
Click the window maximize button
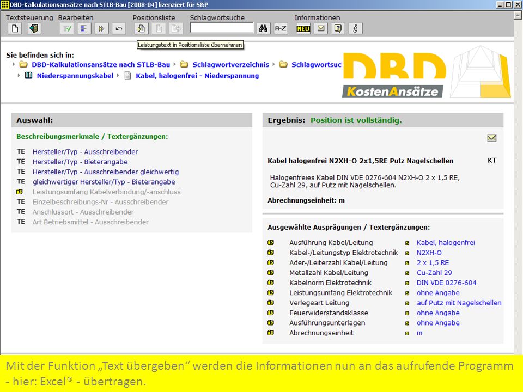[508, 5]
